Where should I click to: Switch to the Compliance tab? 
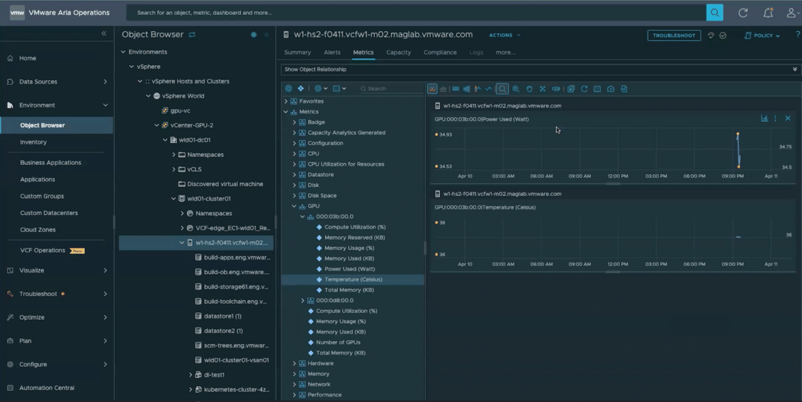pos(440,52)
